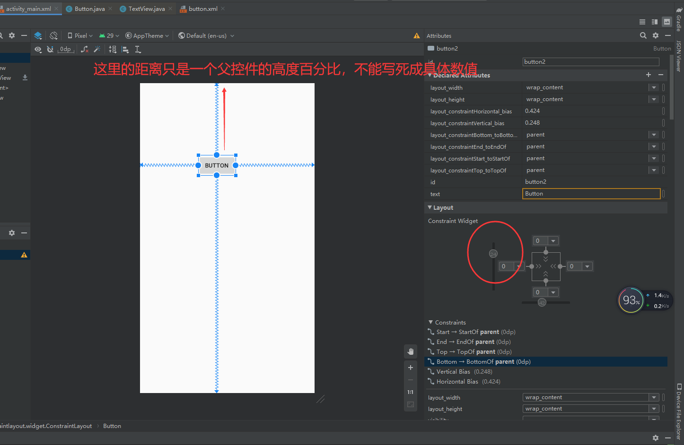Add a declared attribute plus icon

[649, 75]
